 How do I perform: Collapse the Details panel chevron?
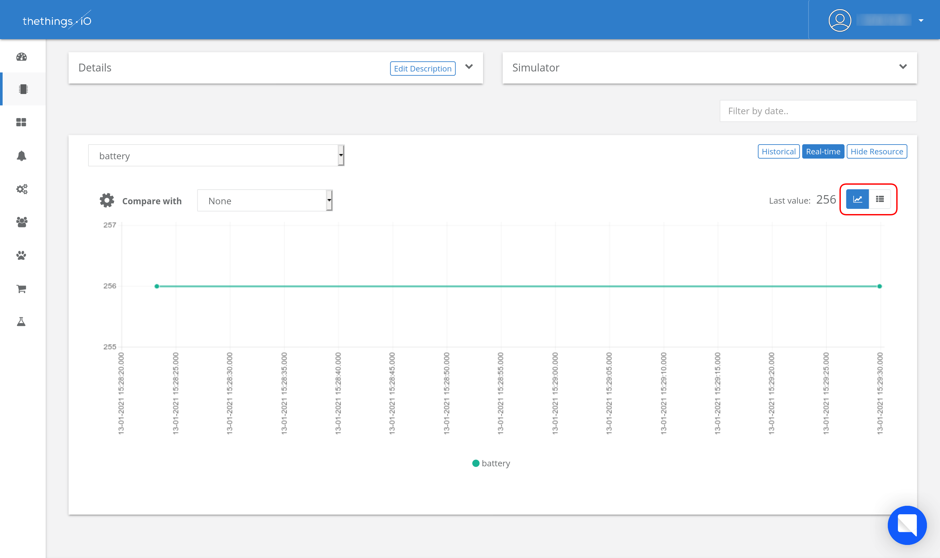469,67
